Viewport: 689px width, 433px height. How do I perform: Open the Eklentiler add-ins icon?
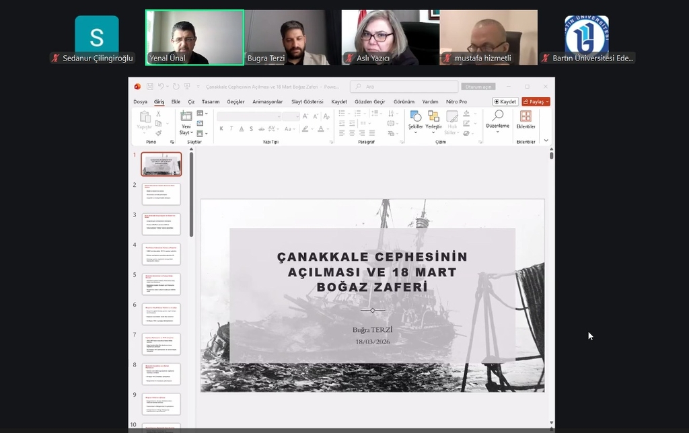[x=525, y=117]
